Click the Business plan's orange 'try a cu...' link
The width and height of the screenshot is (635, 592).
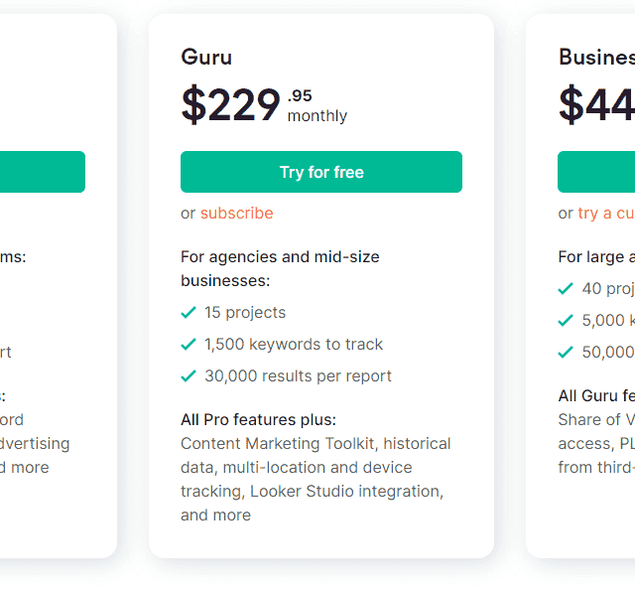coord(605,213)
